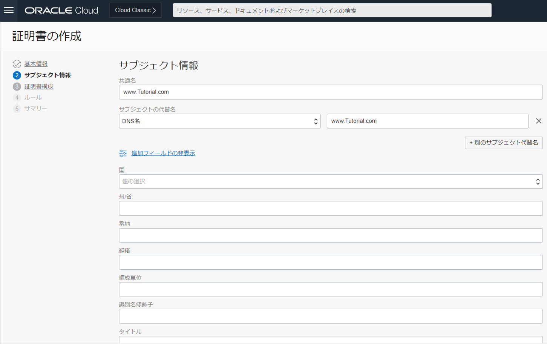This screenshot has width=547, height=344.
Task: Expand the DNS名 type dropdown
Action: click(x=219, y=121)
